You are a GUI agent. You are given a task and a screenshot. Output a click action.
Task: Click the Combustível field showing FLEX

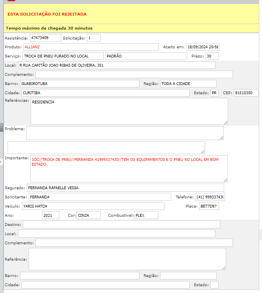[146, 216]
